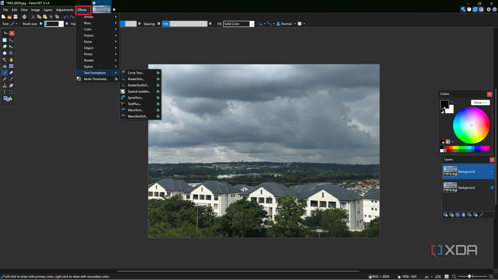Image resolution: width=498 pixels, height=280 pixels.
Task: Choose Speech bubble effect
Action: click(140, 92)
